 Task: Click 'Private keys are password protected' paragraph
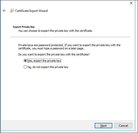(69, 47)
